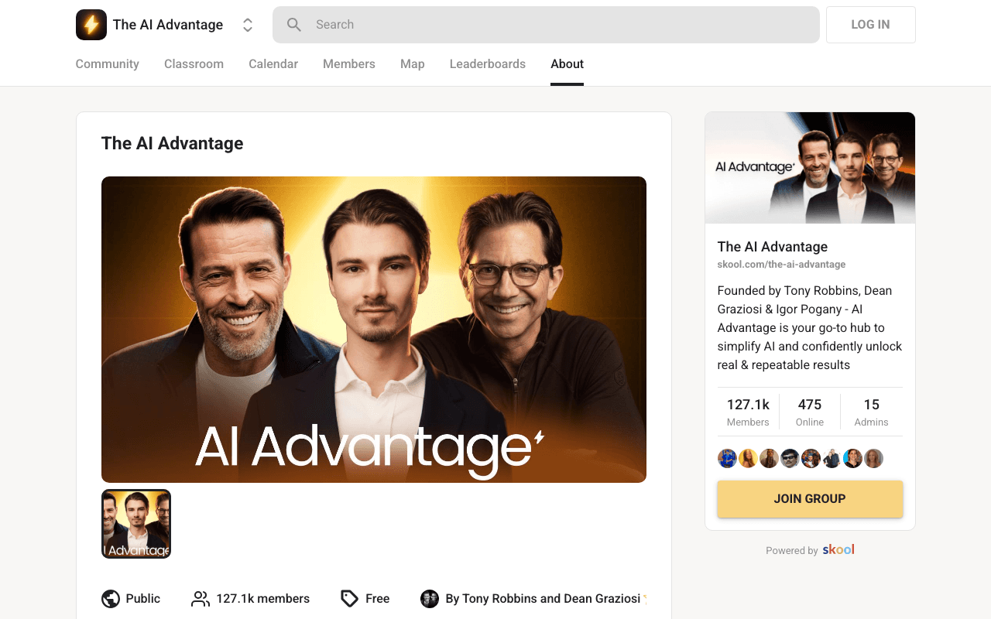Open the Members tab
Image resolution: width=991 pixels, height=619 pixels.
pyautogui.click(x=349, y=64)
